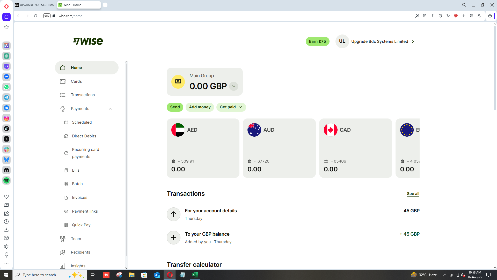Viewport: 497px width, 280px height.
Task: Toggle the VPN badge in address bar
Action: pyautogui.click(x=47, y=16)
